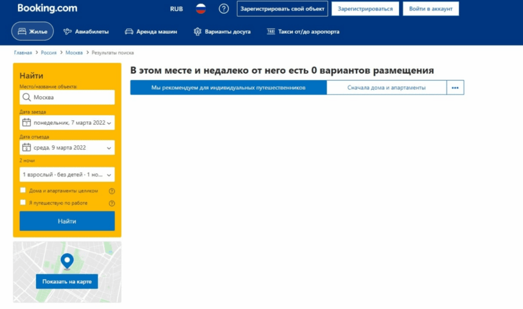
Task: Click the car icon beside Аренда машин
Action: pos(129,32)
